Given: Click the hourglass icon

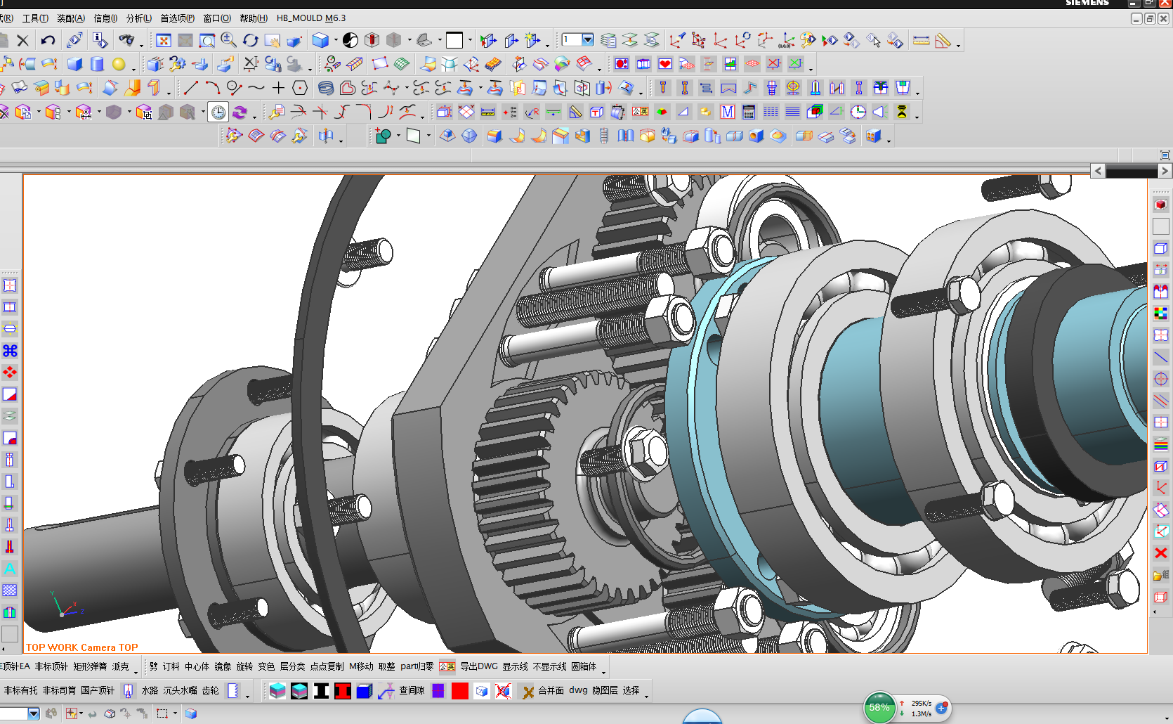Looking at the screenshot, I should [x=902, y=112].
